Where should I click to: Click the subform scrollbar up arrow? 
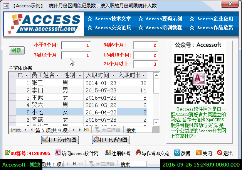click(x=156, y=75)
